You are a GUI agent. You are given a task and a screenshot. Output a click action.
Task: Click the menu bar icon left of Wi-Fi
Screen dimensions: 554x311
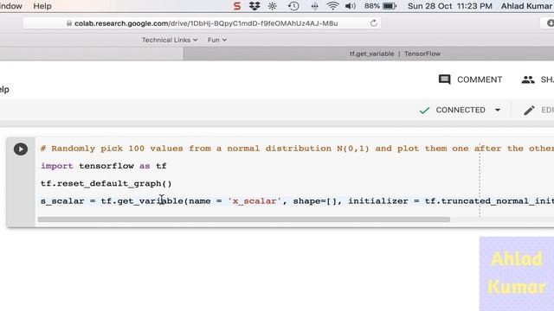click(x=314, y=6)
